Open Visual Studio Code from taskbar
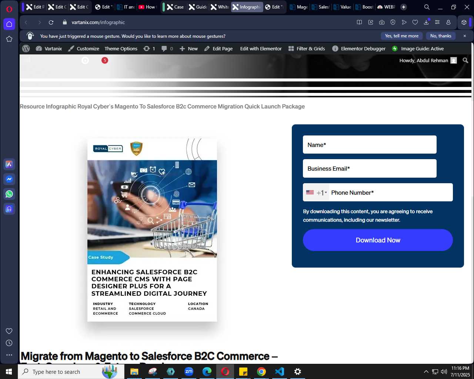 pyautogui.click(x=280, y=372)
